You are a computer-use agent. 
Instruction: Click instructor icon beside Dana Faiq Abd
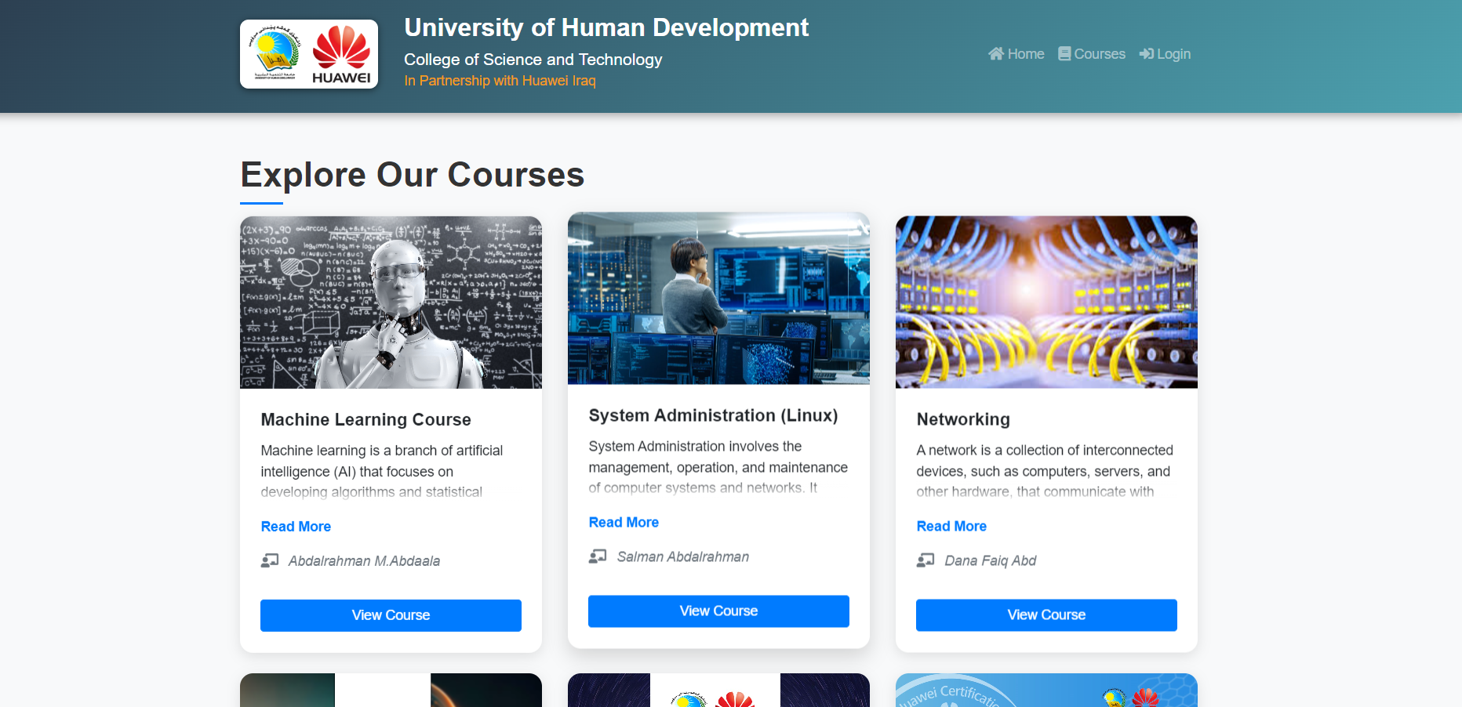[926, 560]
